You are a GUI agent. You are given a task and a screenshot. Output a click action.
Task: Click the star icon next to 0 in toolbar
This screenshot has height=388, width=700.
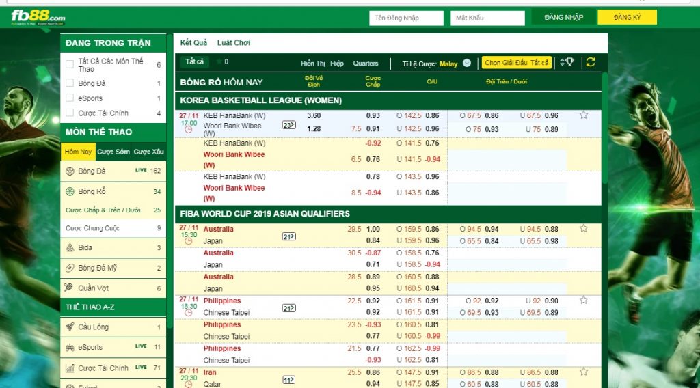[219, 61]
